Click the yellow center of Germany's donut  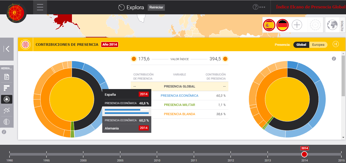coord(287,99)
